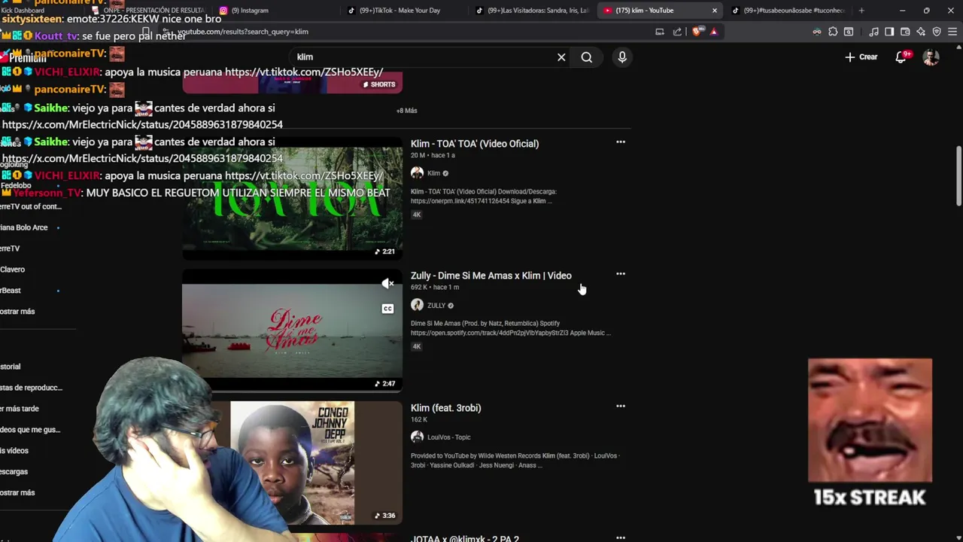Open options menu for Zully Dime Si Me Amas
This screenshot has height=542, width=963.
[621, 274]
